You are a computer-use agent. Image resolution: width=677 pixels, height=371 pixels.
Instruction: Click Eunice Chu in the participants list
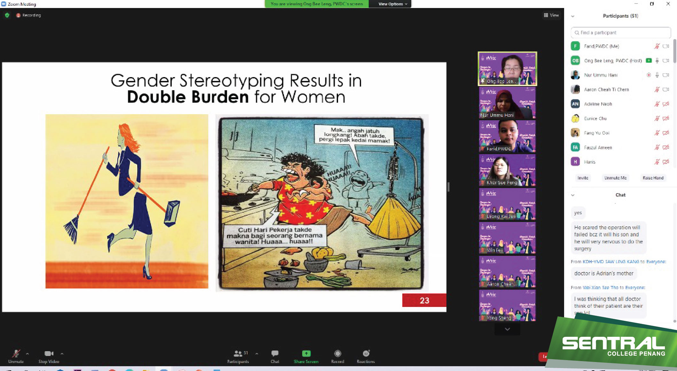[x=620, y=118]
